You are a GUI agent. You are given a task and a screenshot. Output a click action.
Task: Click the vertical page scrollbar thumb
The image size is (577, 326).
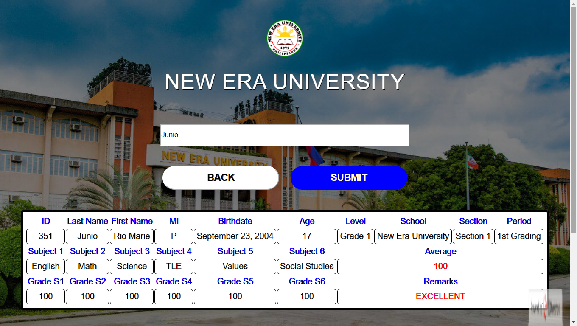click(573, 120)
